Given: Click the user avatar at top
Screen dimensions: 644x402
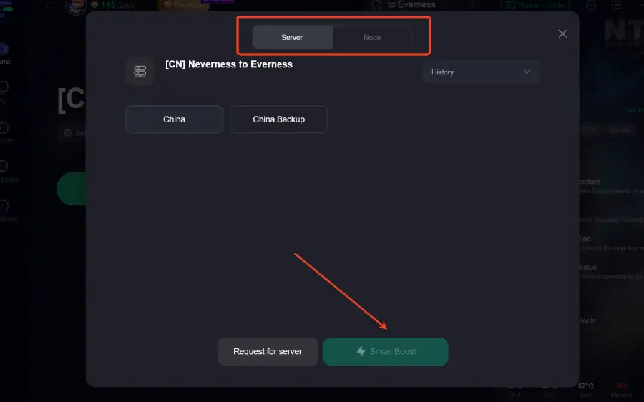Looking at the screenshot, I should (x=75, y=6).
